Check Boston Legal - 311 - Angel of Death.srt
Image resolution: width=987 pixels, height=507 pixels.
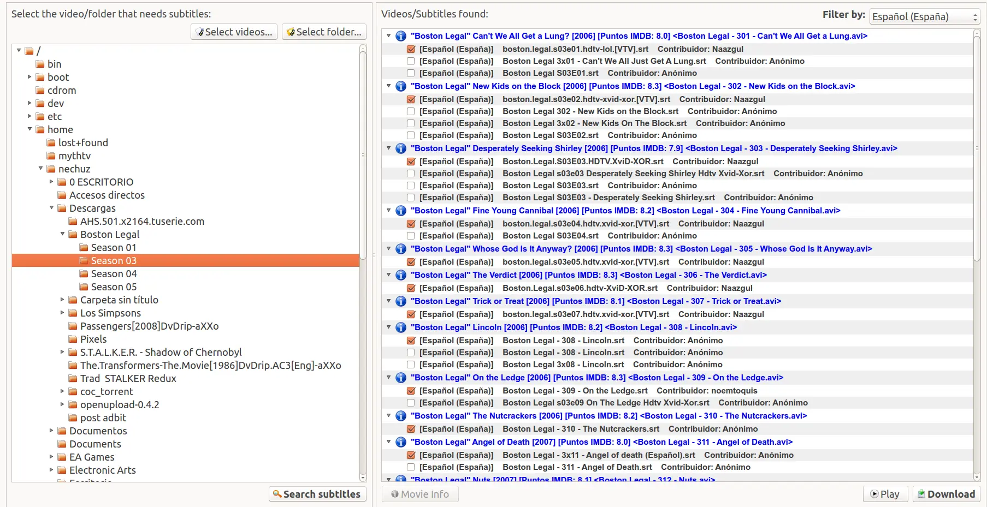(411, 467)
